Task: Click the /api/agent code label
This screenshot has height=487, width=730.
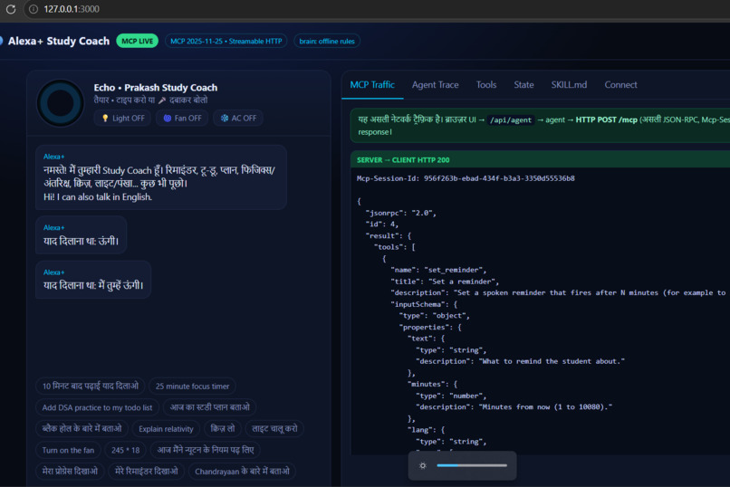Action: pos(511,120)
